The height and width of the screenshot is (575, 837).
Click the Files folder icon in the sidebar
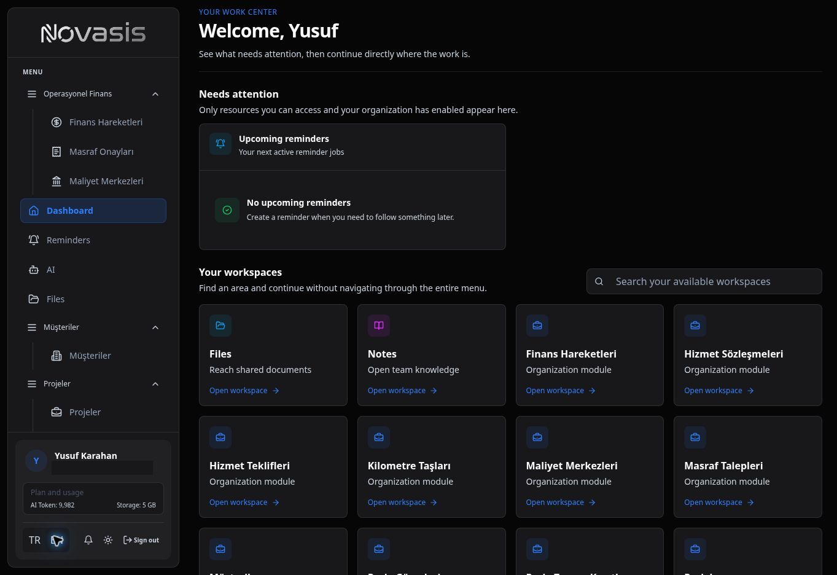point(34,299)
